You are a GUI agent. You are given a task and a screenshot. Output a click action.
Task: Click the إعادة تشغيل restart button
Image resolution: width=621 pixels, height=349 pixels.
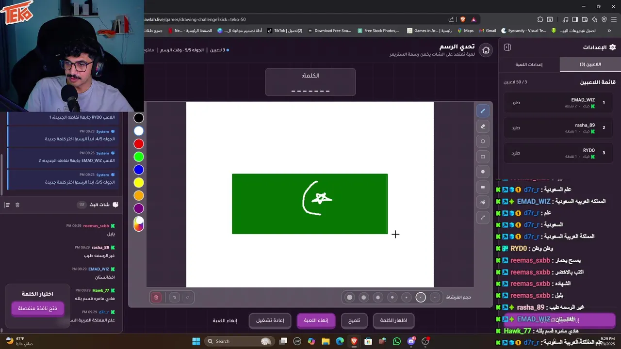point(270,320)
